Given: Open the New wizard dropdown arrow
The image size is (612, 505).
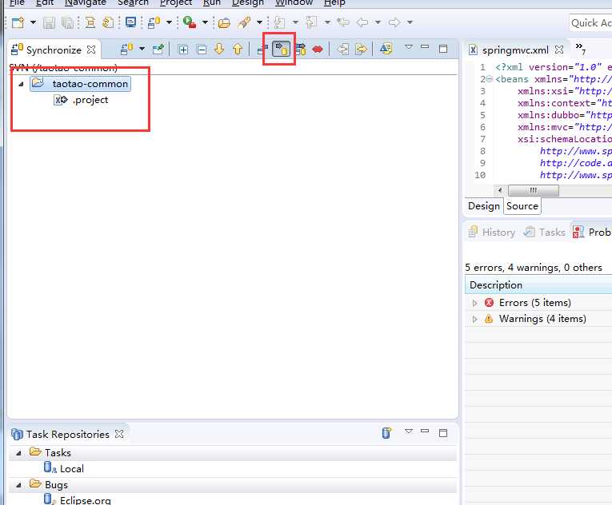Looking at the screenshot, I should tap(33, 22).
